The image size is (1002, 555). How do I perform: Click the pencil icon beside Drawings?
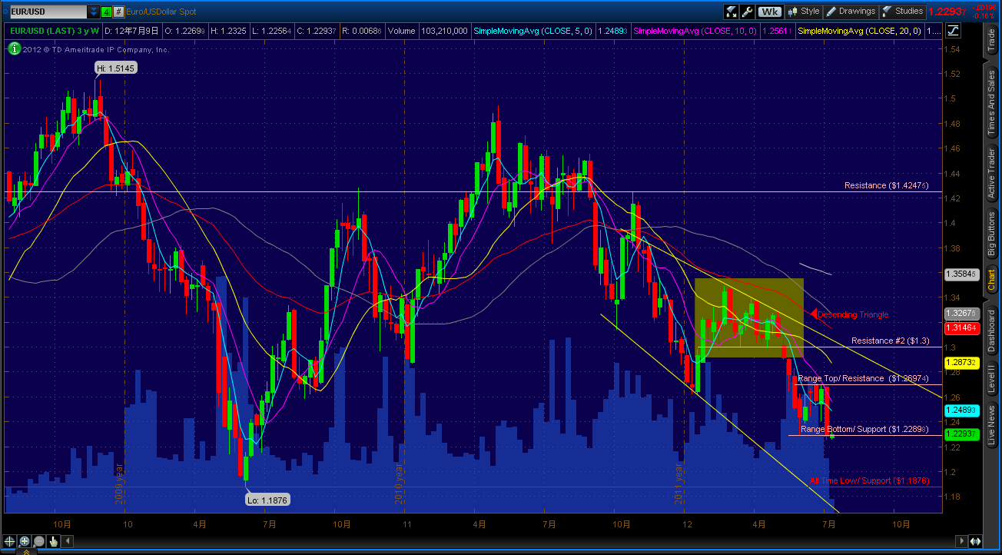(831, 11)
